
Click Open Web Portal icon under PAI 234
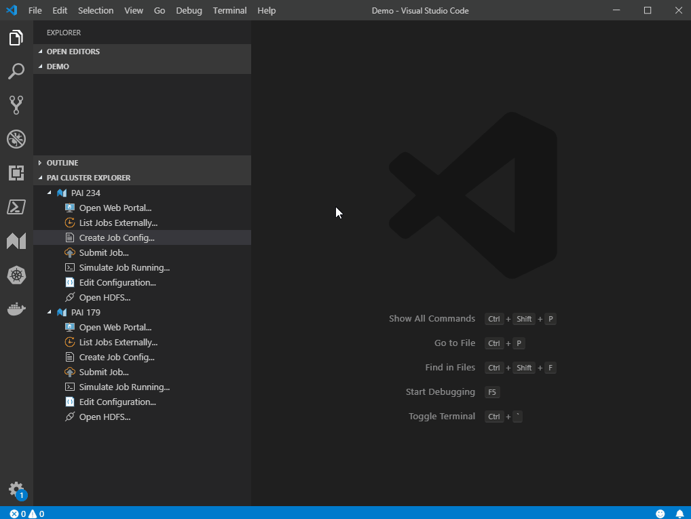coord(70,208)
